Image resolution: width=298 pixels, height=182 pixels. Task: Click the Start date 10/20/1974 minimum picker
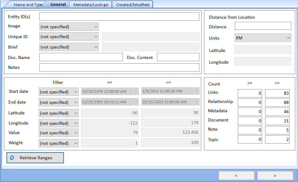pos(110,91)
